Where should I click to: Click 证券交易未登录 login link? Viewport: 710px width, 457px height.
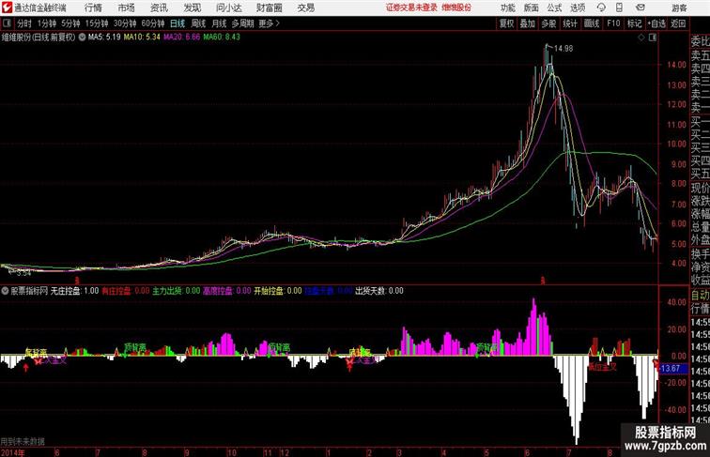pos(411,8)
